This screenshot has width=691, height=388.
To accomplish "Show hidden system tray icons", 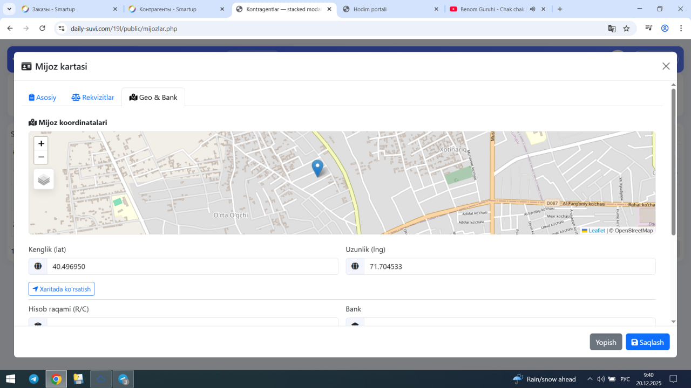I will coord(590,379).
